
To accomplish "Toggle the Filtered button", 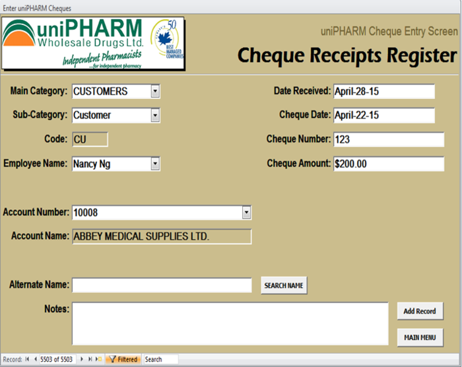I will click(123, 359).
